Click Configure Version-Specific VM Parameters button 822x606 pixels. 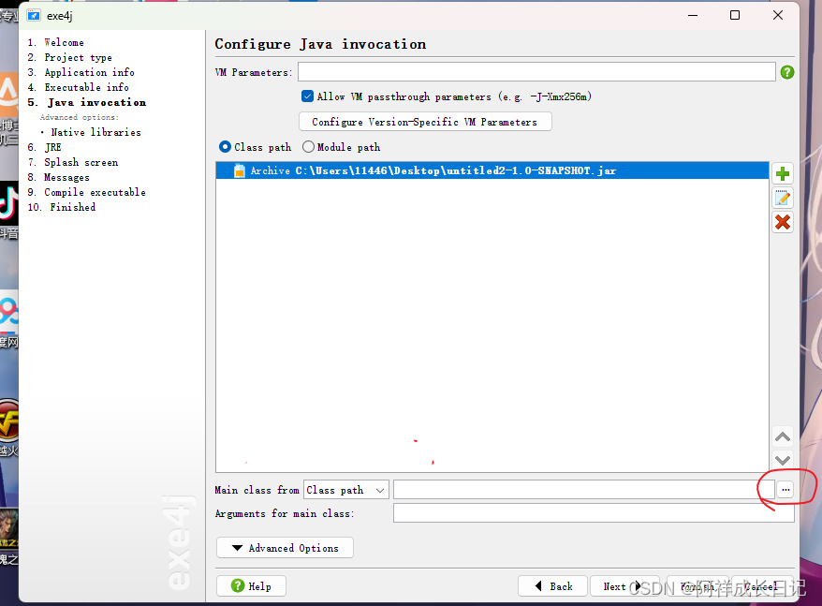click(x=424, y=122)
